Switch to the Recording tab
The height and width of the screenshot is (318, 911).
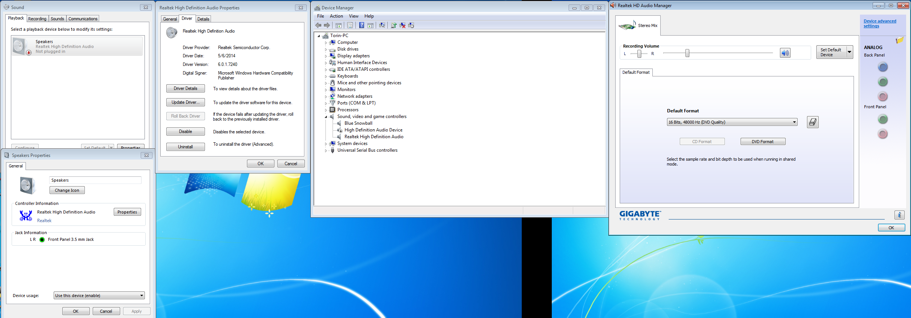37,19
